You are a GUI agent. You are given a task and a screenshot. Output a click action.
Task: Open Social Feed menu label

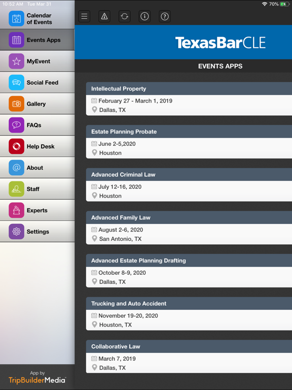(x=43, y=83)
